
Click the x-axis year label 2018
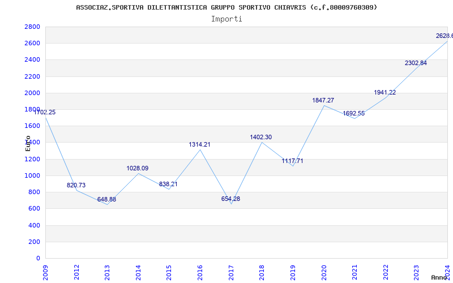[x=262, y=272]
